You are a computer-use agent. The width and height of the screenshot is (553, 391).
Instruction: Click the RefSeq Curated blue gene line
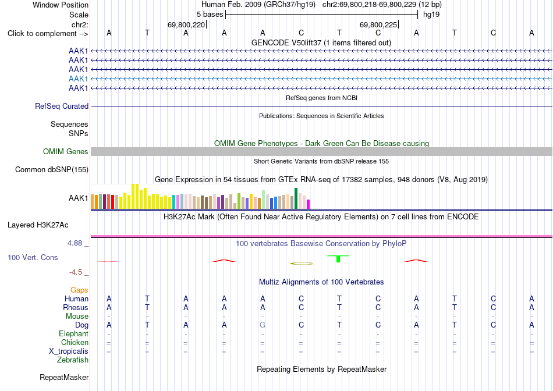(321, 106)
